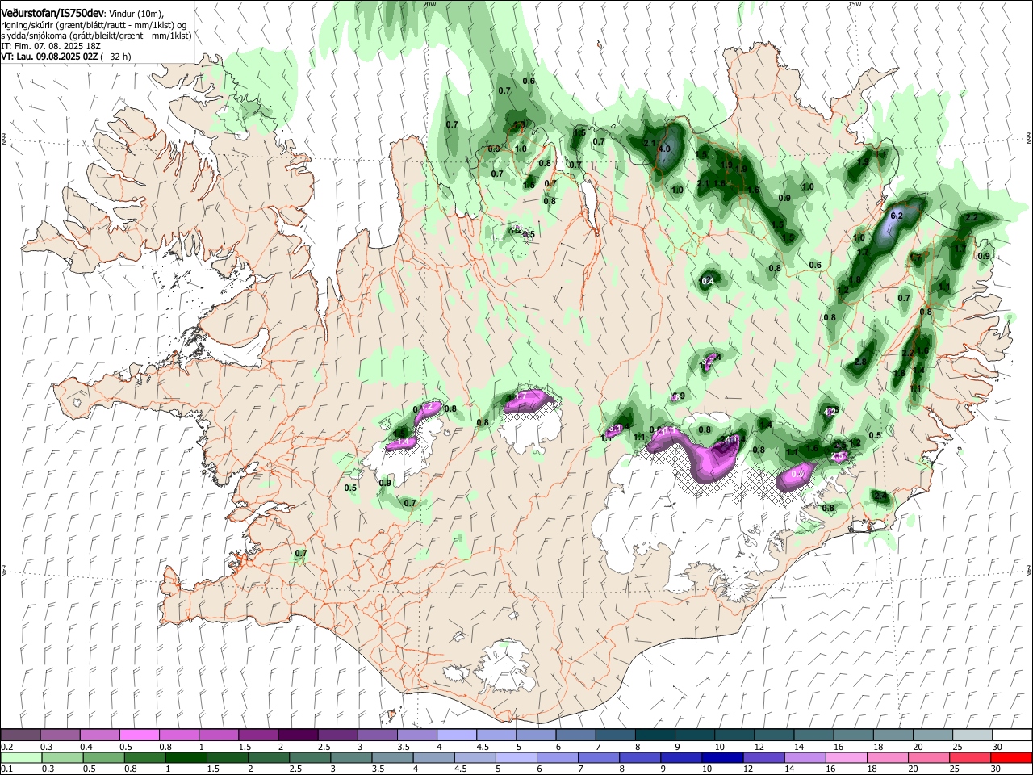The height and width of the screenshot is (775, 1033).
Task: Click the bright red 30 swatch, lower legend row
Action: (x=1010, y=758)
